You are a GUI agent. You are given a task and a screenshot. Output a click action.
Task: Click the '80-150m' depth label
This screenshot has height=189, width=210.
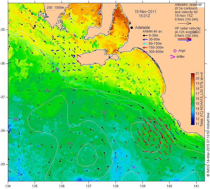coord(155,44)
